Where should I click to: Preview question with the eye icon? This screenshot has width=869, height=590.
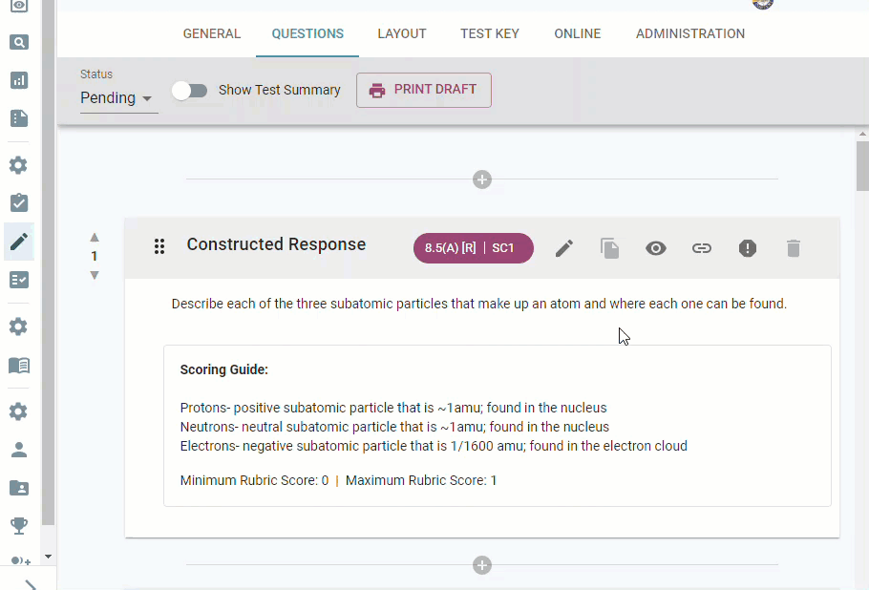(656, 248)
